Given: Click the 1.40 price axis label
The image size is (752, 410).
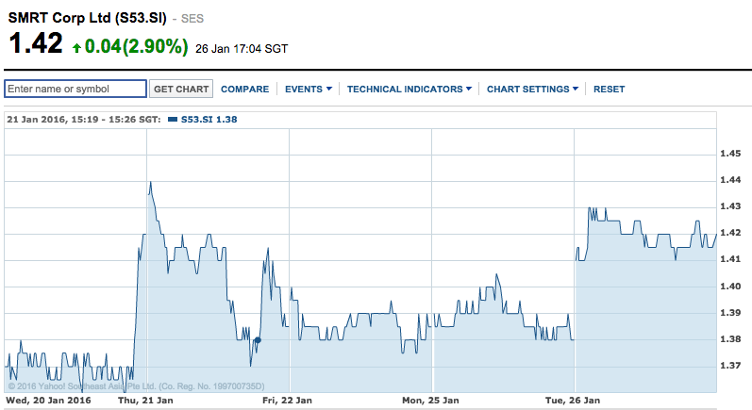Looking at the screenshot, I should (x=730, y=286).
